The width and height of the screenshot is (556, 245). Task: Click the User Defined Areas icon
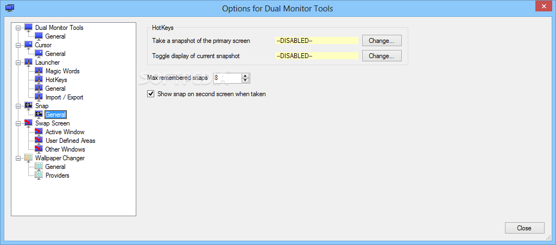click(39, 141)
